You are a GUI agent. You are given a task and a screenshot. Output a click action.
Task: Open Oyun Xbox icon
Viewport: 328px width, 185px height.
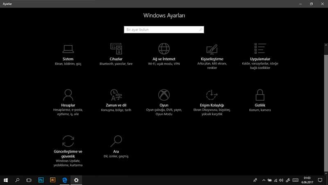(164, 95)
